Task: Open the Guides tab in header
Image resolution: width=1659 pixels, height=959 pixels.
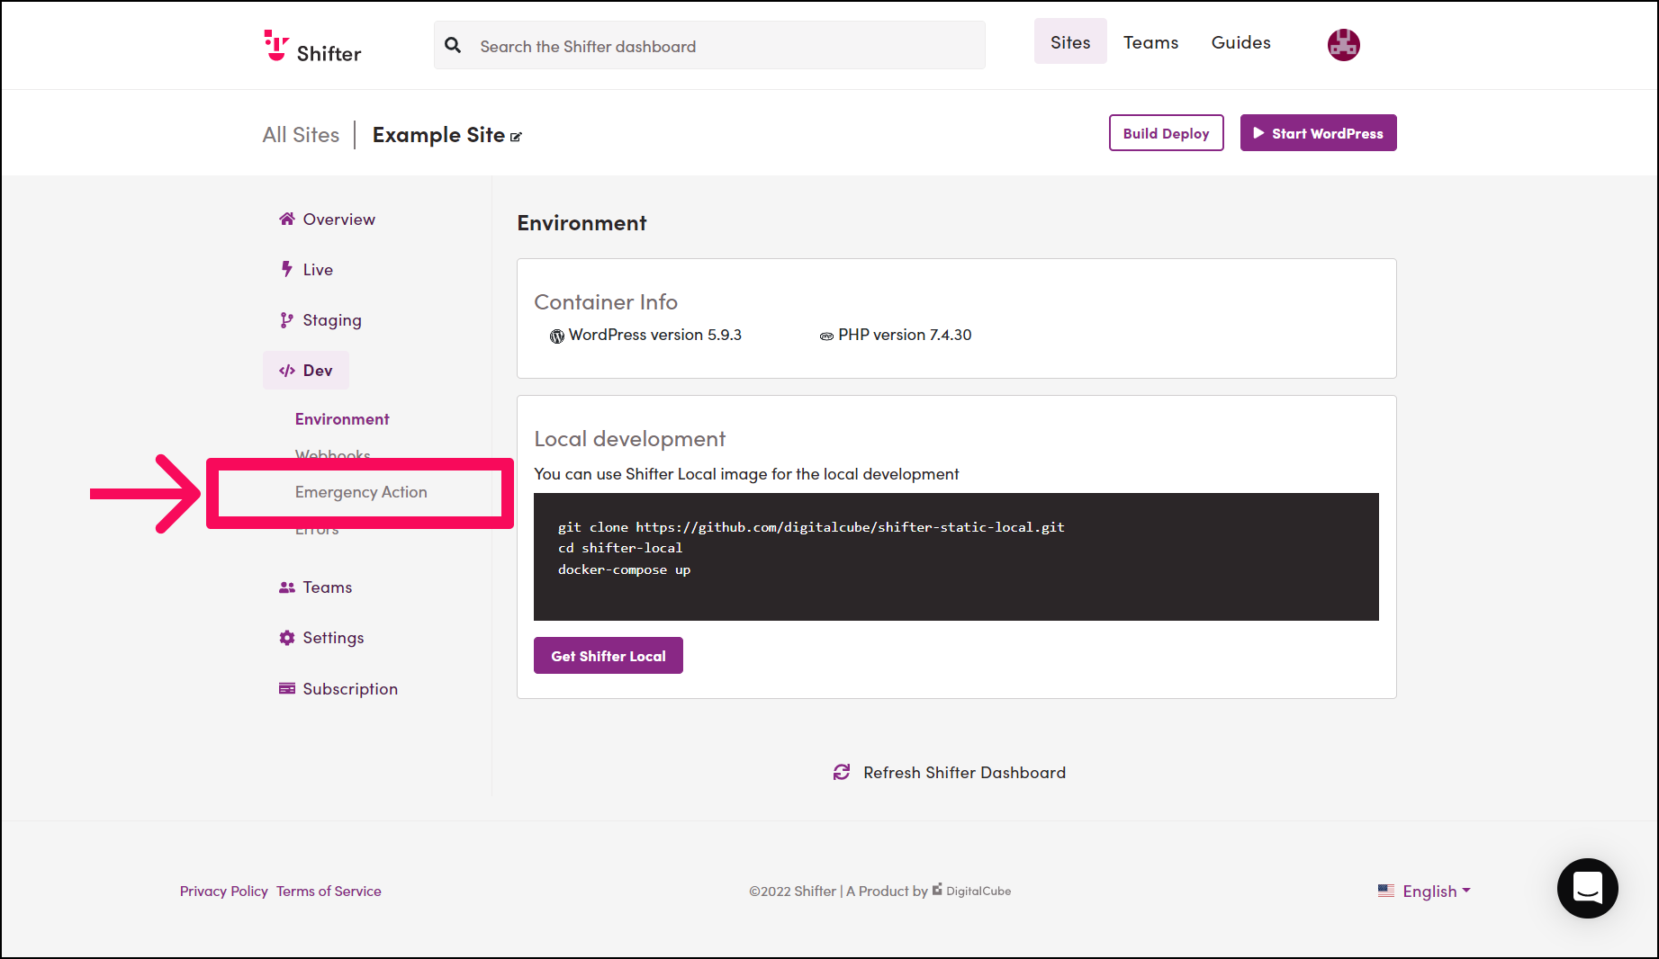Action: pyautogui.click(x=1240, y=42)
